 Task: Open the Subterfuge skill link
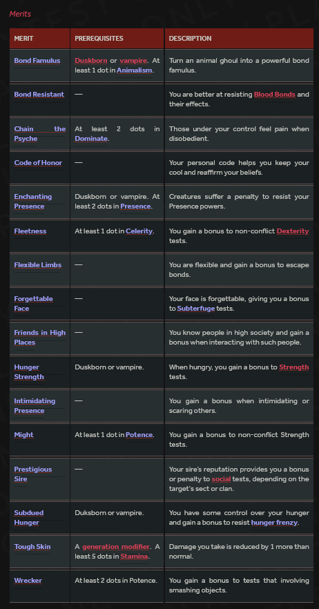[196, 309]
